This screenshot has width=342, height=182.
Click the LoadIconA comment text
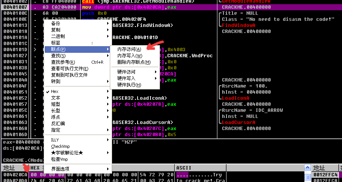[236, 98]
